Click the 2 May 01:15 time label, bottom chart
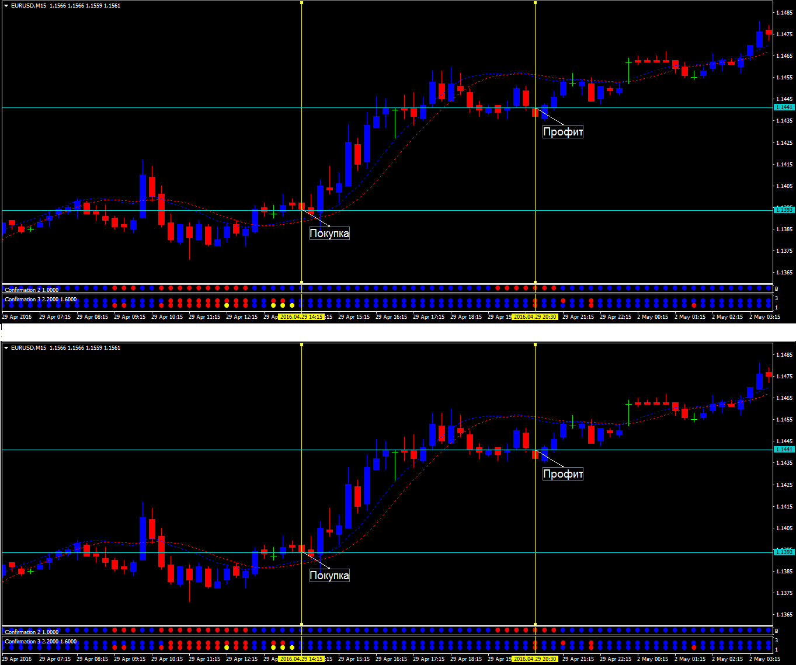 point(690,659)
